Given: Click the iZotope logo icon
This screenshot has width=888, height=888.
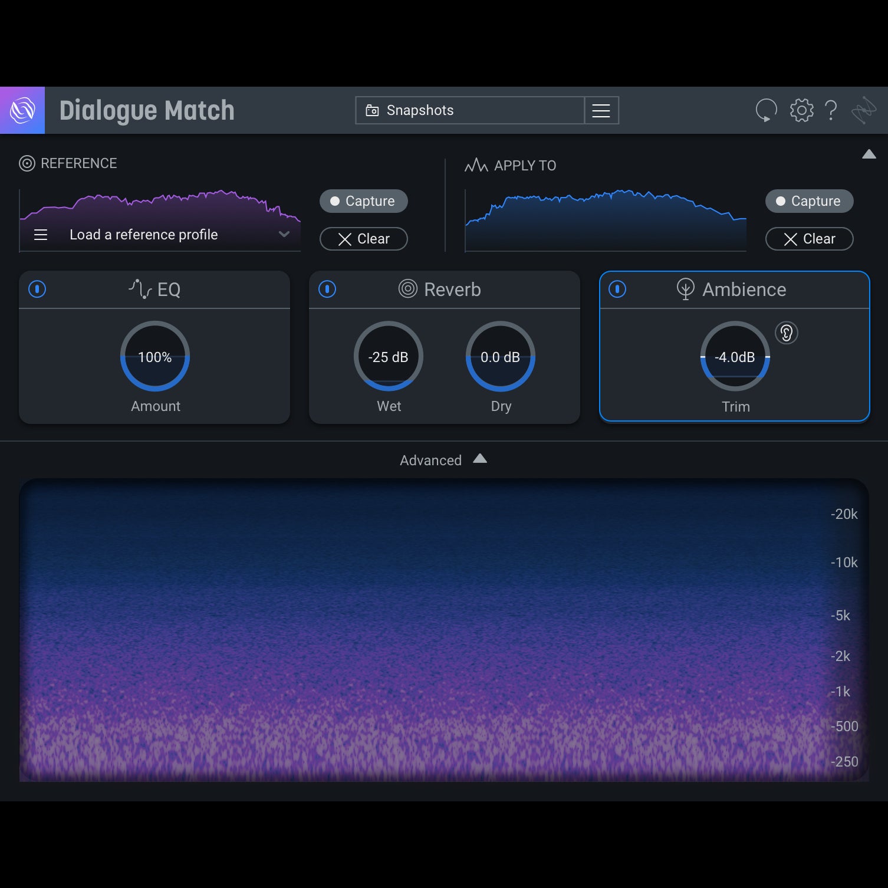Looking at the screenshot, I should click(x=22, y=110).
